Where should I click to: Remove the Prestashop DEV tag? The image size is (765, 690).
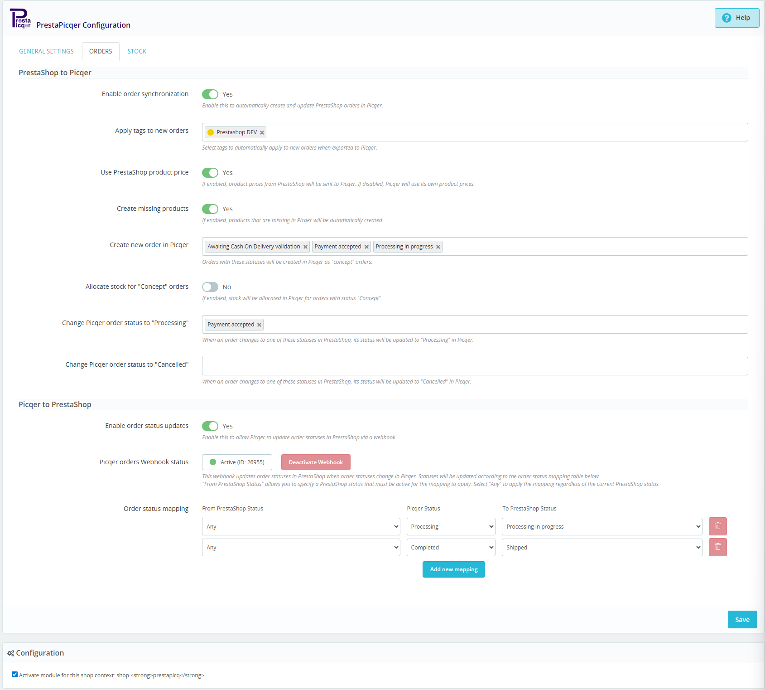click(x=262, y=132)
